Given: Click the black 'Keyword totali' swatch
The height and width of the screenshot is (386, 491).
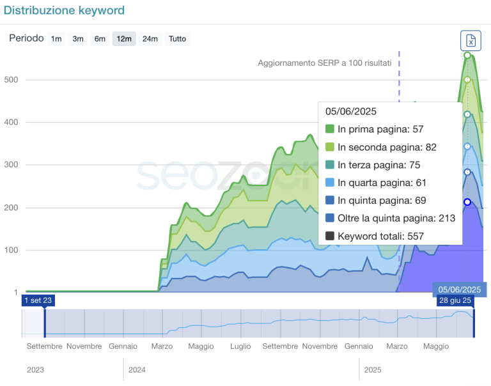Looking at the screenshot, I should point(330,236).
